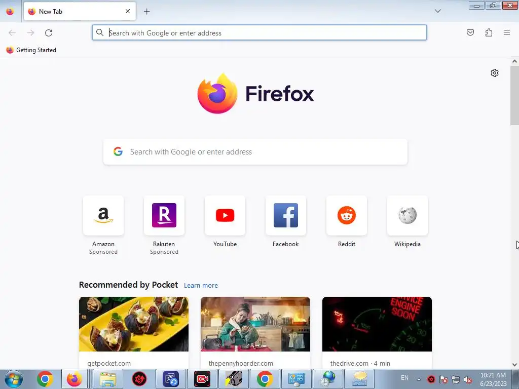Click the thedrive.com · 4 min text
Viewport: 519px width, 389px height.
[360, 364]
